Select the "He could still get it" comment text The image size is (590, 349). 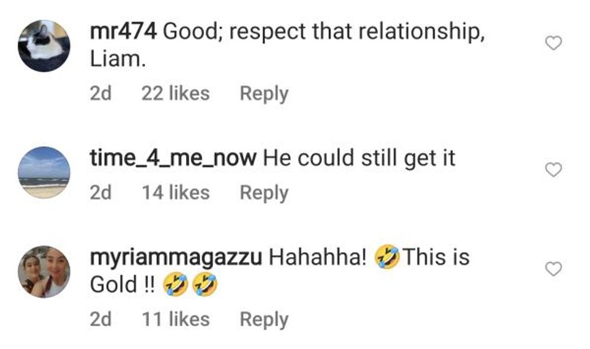359,158
